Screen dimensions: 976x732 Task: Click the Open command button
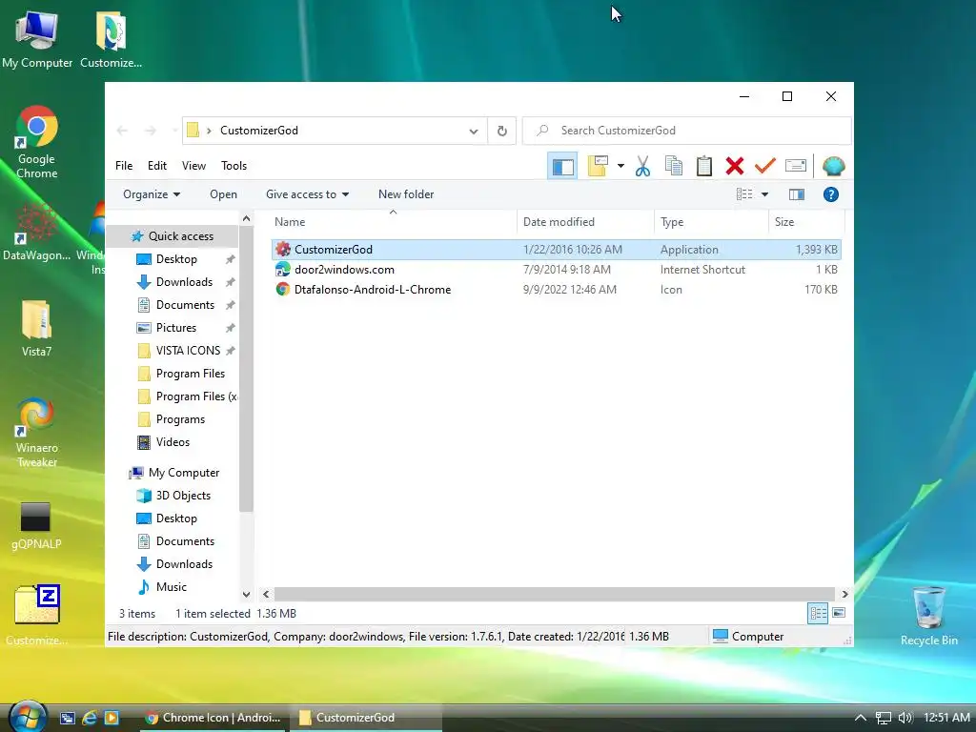click(223, 194)
